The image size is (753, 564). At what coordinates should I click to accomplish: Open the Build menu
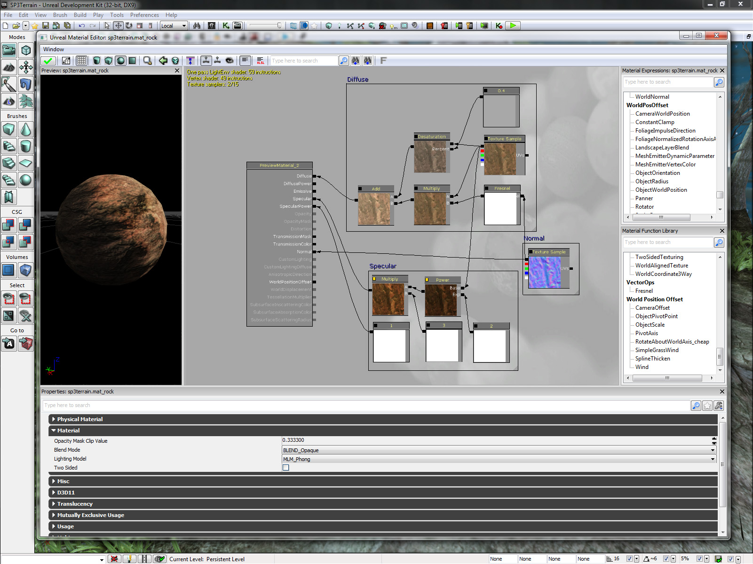[80, 15]
